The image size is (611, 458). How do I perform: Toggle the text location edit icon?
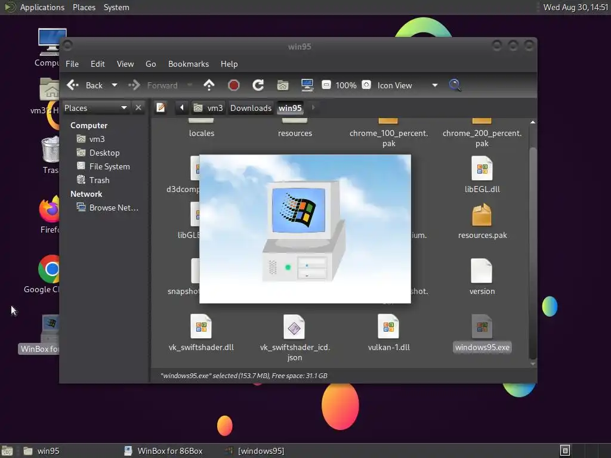point(161,107)
